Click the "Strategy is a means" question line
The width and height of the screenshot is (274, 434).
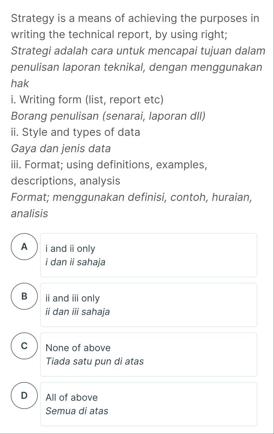135,18
